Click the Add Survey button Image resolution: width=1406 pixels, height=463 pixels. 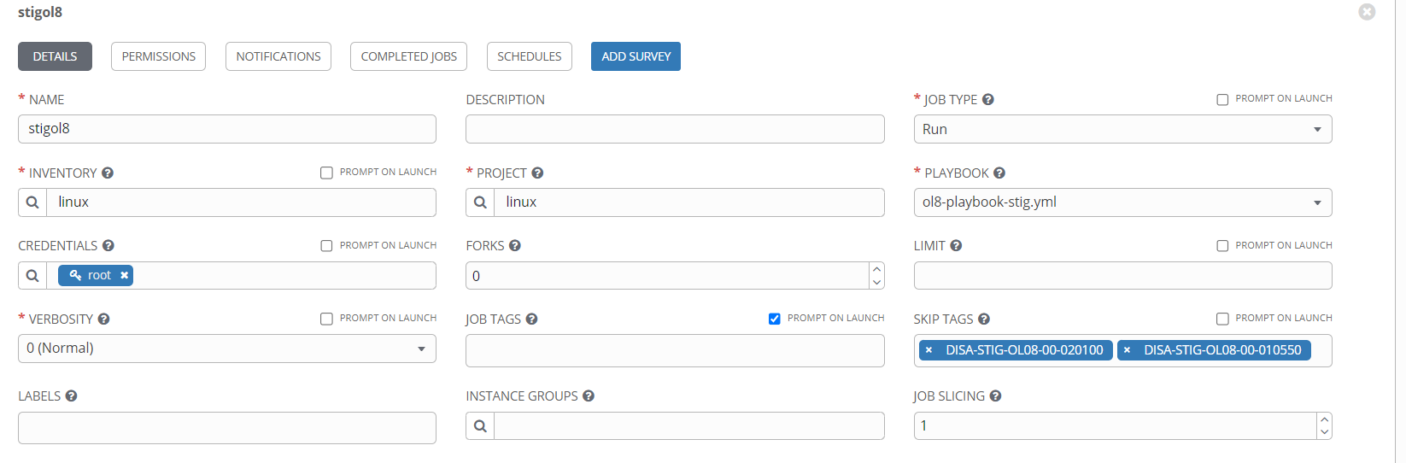coord(636,56)
